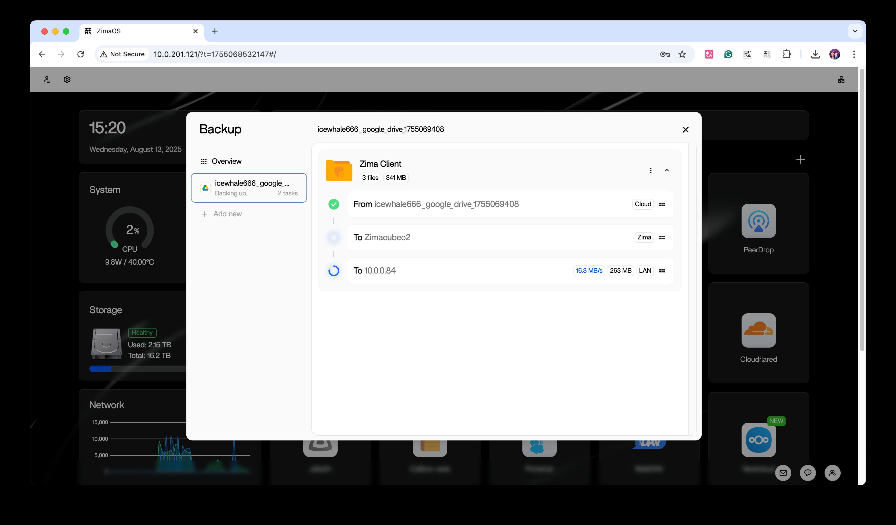Viewport: 896px width, 525px height.
Task: Click the spinning progress indicator for 10.0.0.84
Action: click(x=334, y=271)
